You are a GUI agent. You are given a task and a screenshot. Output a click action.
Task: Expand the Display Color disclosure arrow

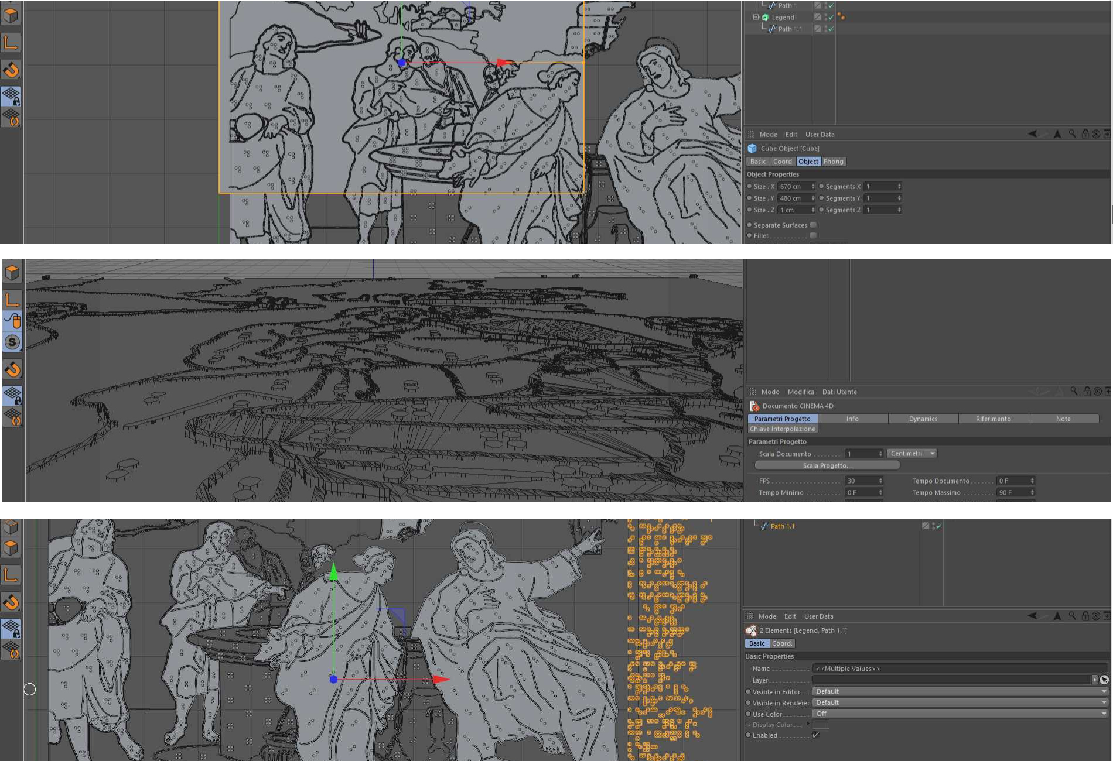point(808,724)
